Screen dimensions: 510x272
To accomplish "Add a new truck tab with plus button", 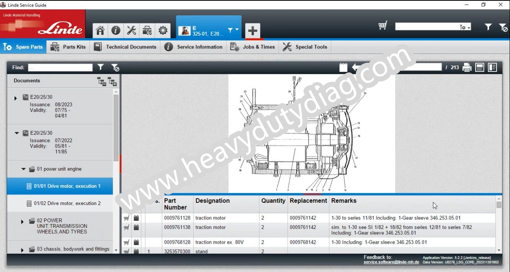I will [x=253, y=31].
